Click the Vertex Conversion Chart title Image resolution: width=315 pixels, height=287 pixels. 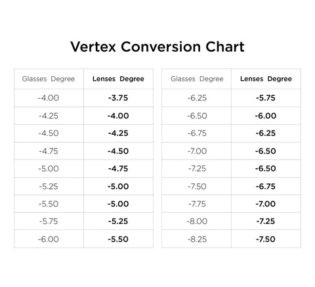[x=157, y=47]
